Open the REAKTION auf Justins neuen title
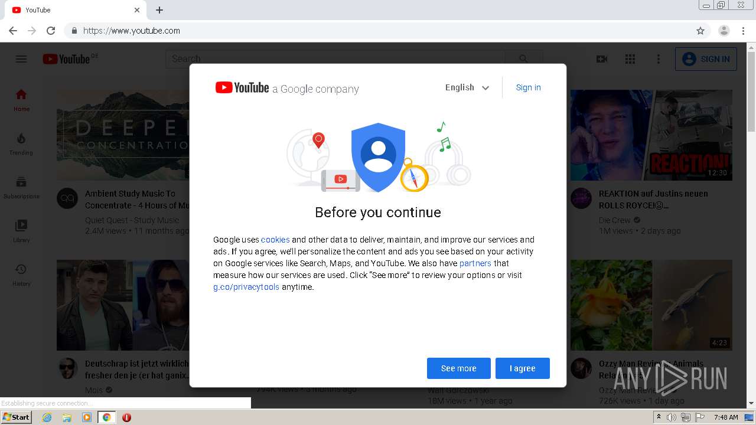 pos(653,200)
